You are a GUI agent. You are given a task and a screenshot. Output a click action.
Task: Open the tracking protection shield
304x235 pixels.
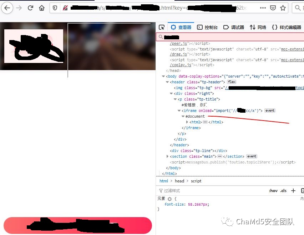[55, 8]
